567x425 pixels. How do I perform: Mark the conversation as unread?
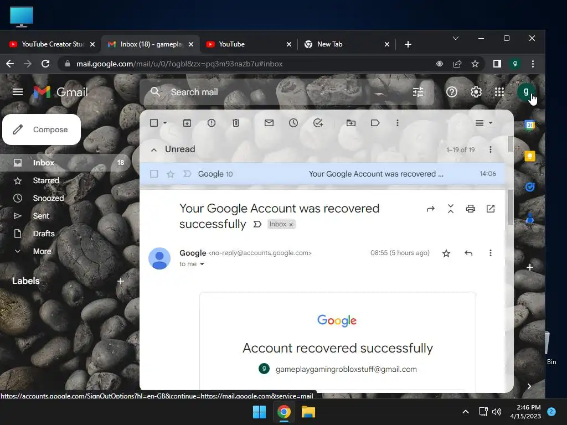coord(269,123)
